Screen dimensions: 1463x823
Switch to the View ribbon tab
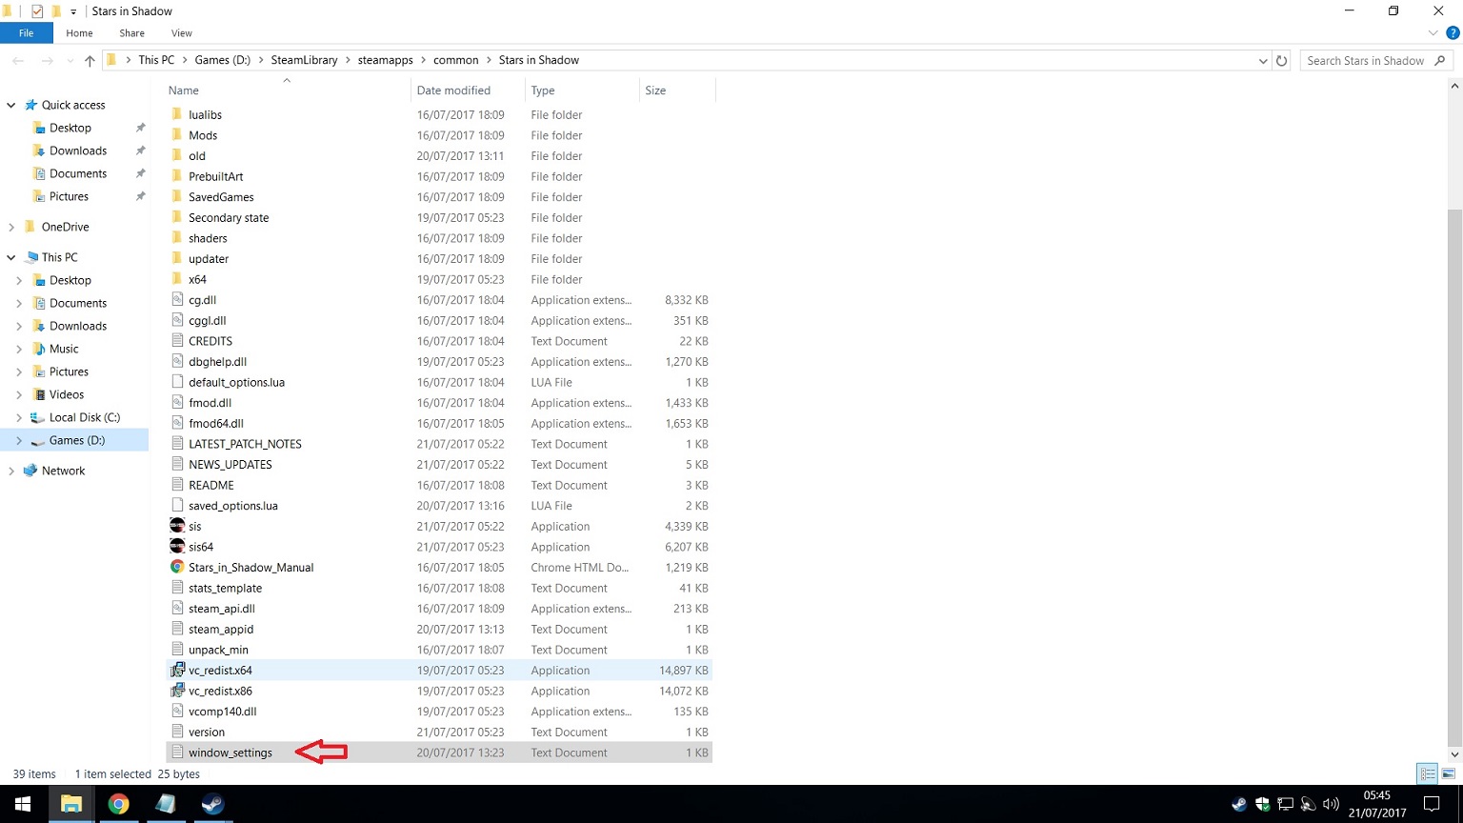coord(181,33)
